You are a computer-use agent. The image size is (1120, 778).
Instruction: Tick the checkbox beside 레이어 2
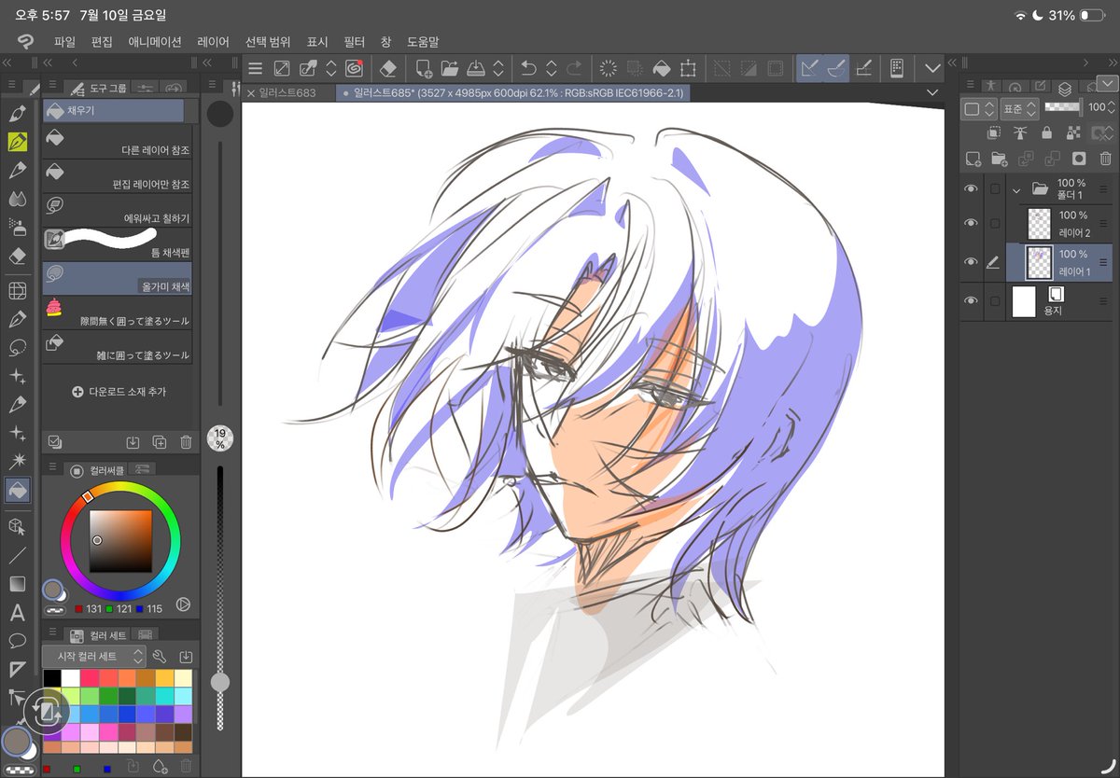coord(994,223)
